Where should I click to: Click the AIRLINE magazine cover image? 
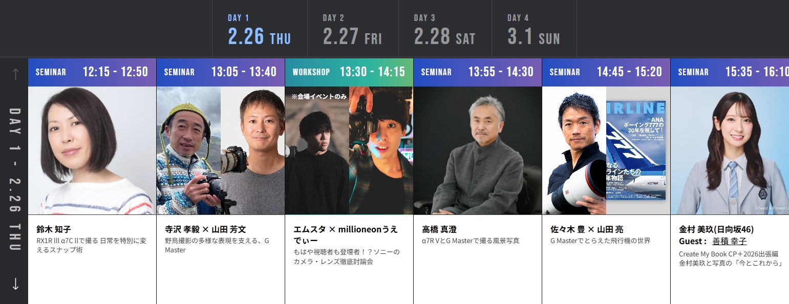[x=636, y=150]
